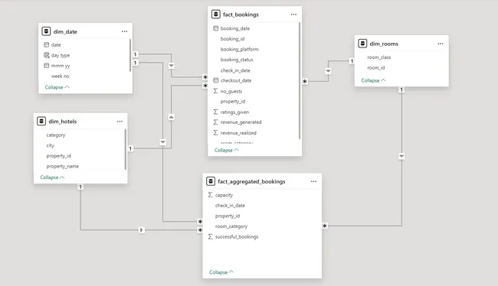Collapse the dim_rooms table

coord(373,80)
